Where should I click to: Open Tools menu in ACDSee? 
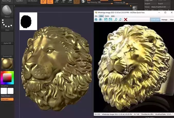pyautogui.click(x=107, y=16)
